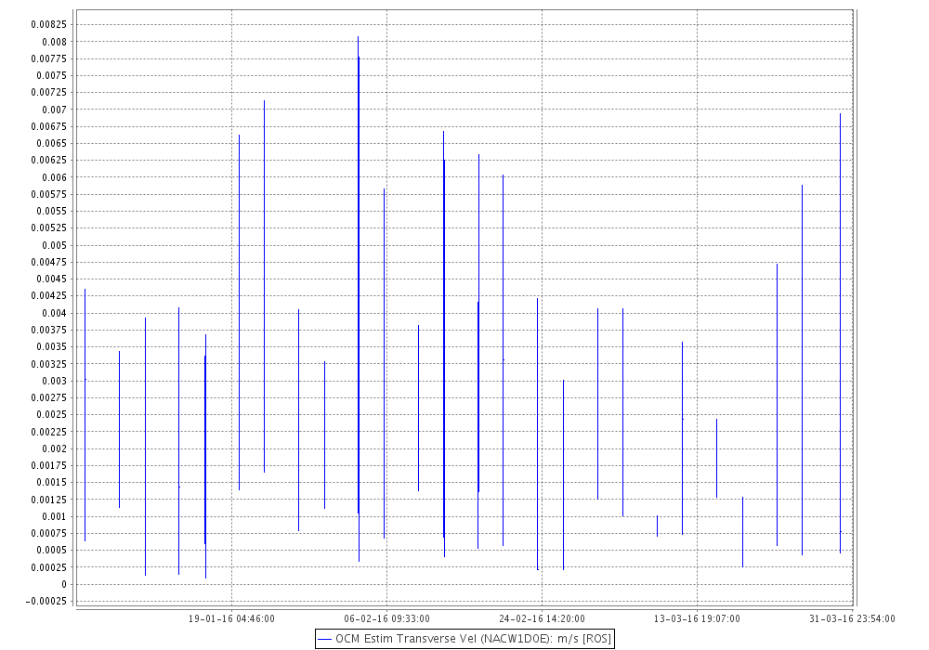Click the y-axis value 0.00175

tap(49, 465)
